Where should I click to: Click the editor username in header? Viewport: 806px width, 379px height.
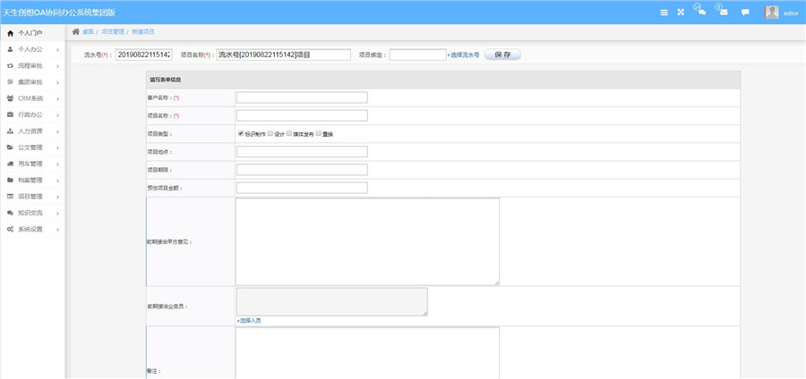click(x=791, y=13)
